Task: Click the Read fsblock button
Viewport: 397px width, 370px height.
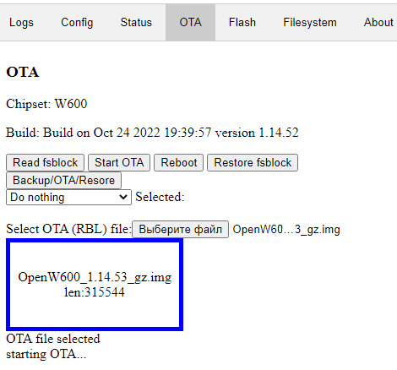Action: (45, 162)
